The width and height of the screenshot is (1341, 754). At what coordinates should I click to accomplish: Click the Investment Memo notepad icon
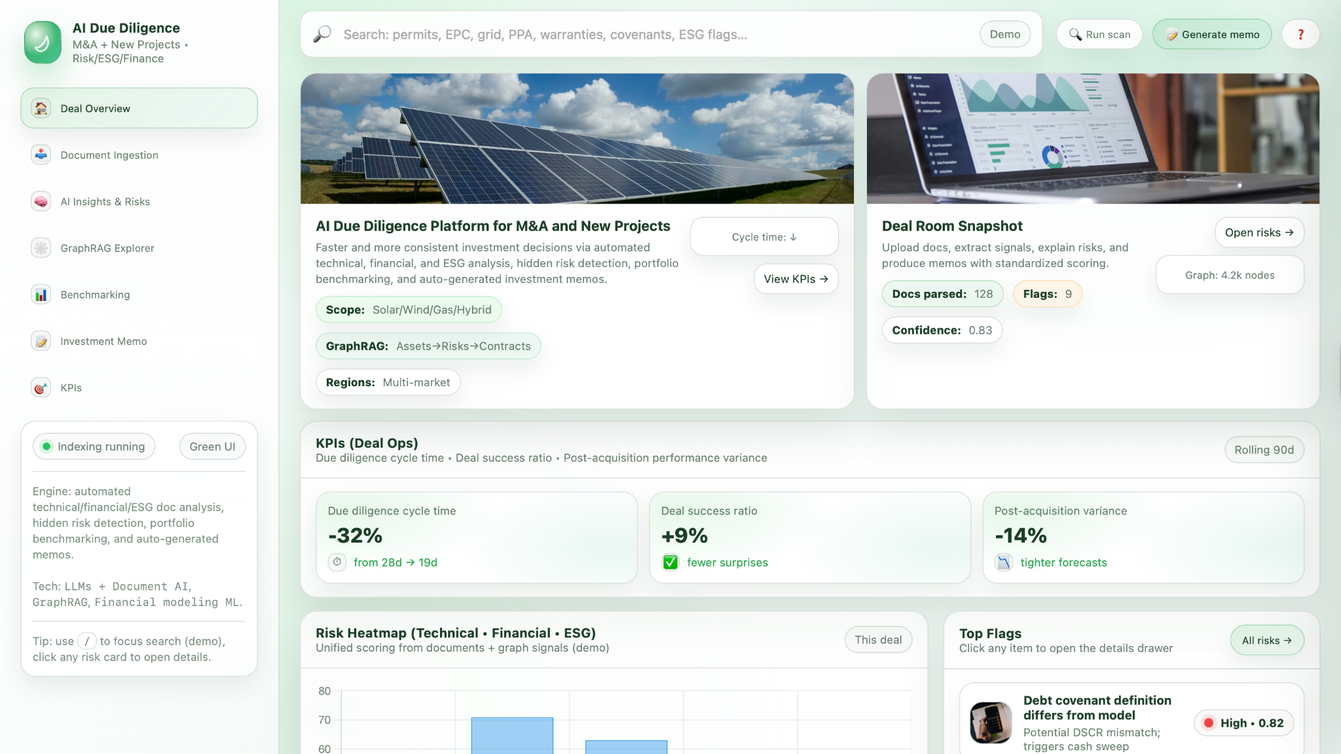(41, 341)
